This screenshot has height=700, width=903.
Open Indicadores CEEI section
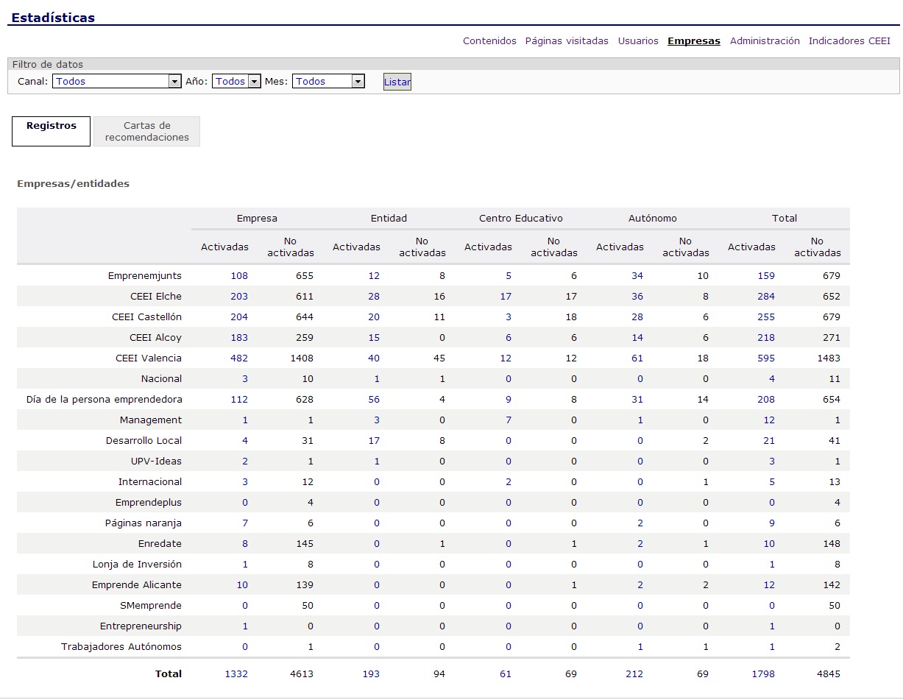[849, 41]
